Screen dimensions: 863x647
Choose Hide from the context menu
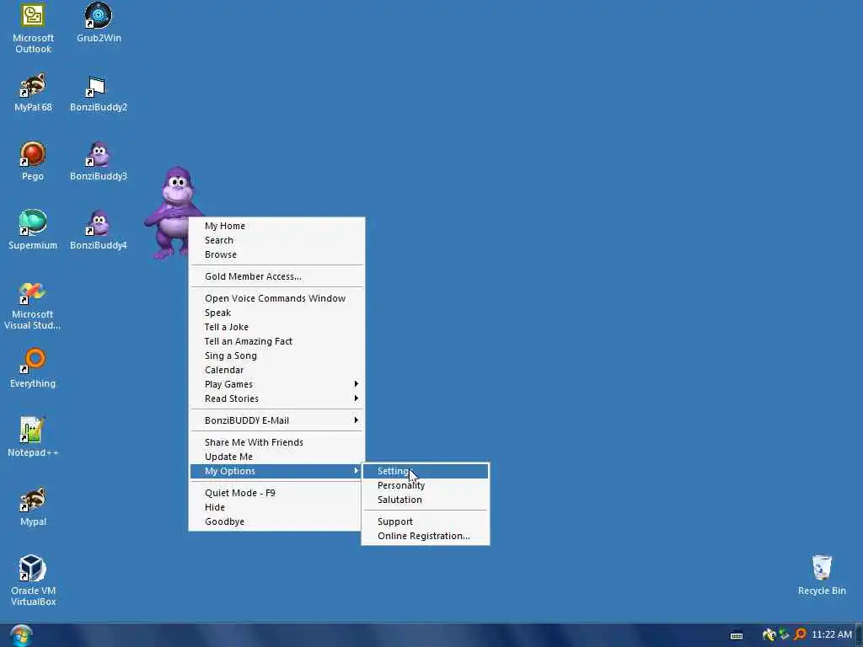point(276,507)
